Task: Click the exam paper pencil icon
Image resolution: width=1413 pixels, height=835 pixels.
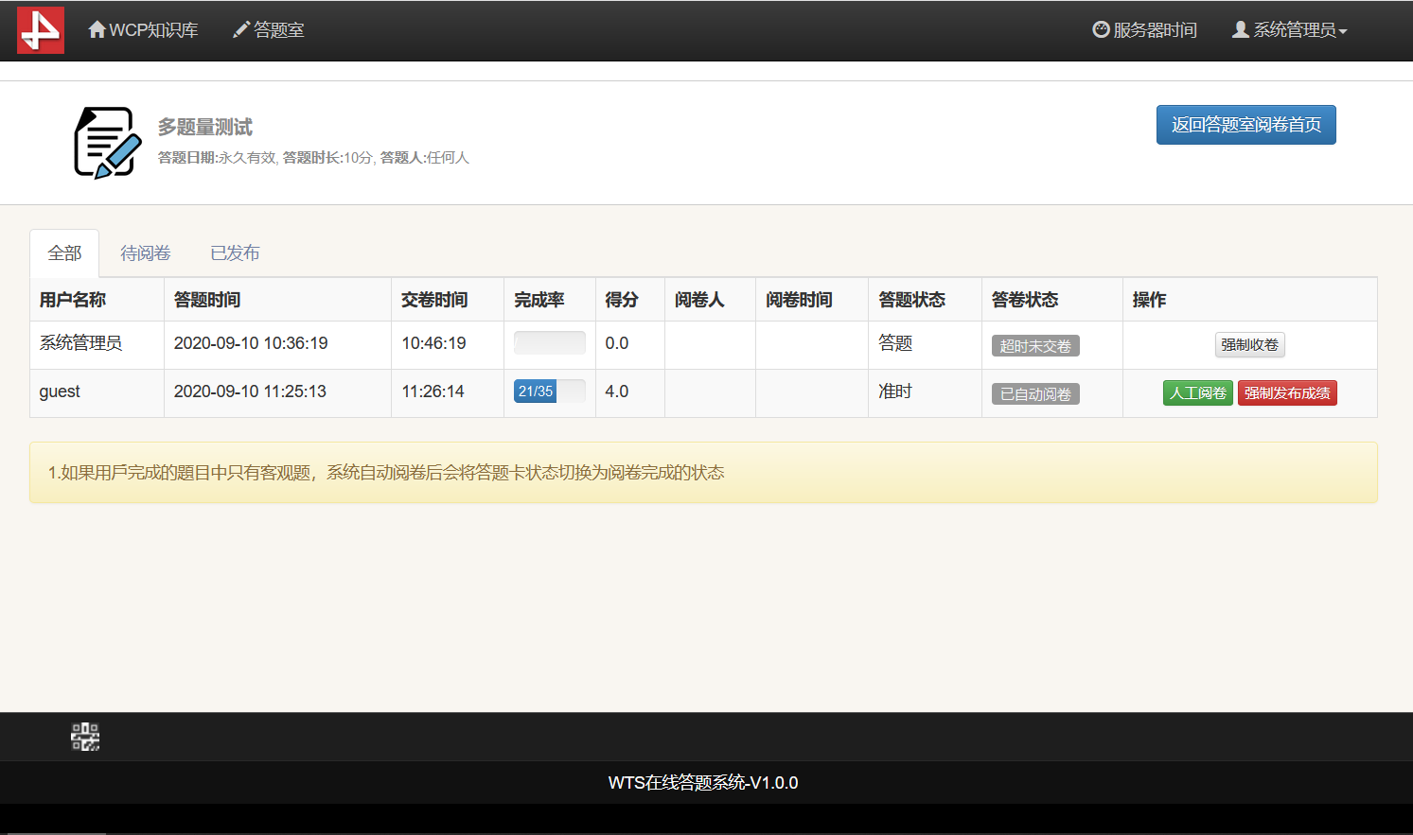Action: coord(108,143)
